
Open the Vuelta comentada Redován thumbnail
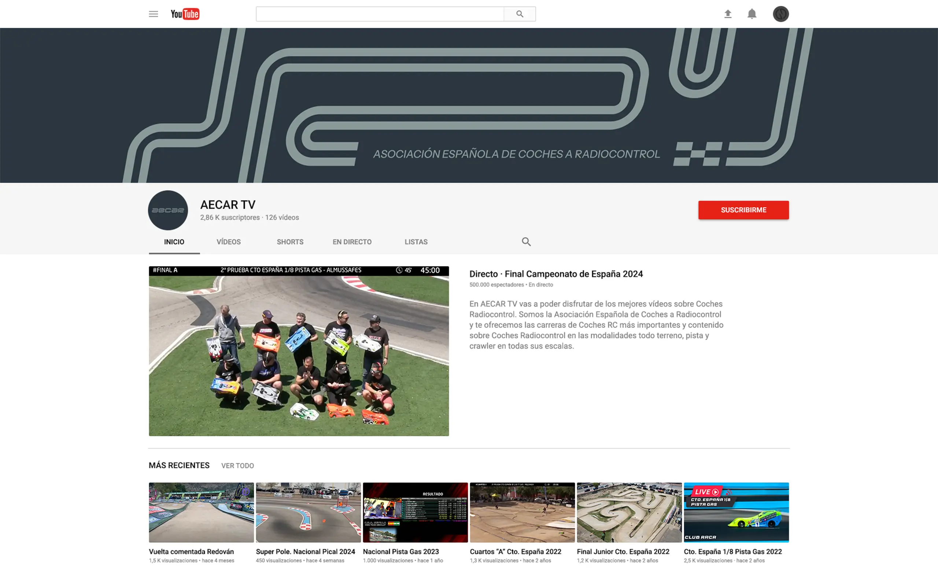tap(201, 512)
